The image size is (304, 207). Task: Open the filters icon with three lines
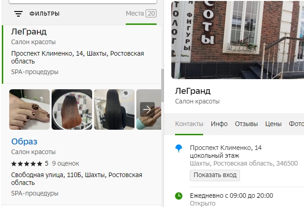click(x=18, y=14)
